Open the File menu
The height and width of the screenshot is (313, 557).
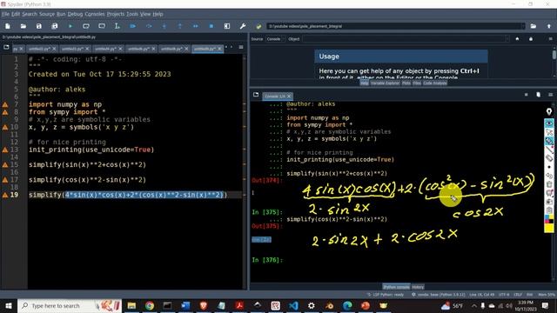pyautogui.click(x=5, y=14)
